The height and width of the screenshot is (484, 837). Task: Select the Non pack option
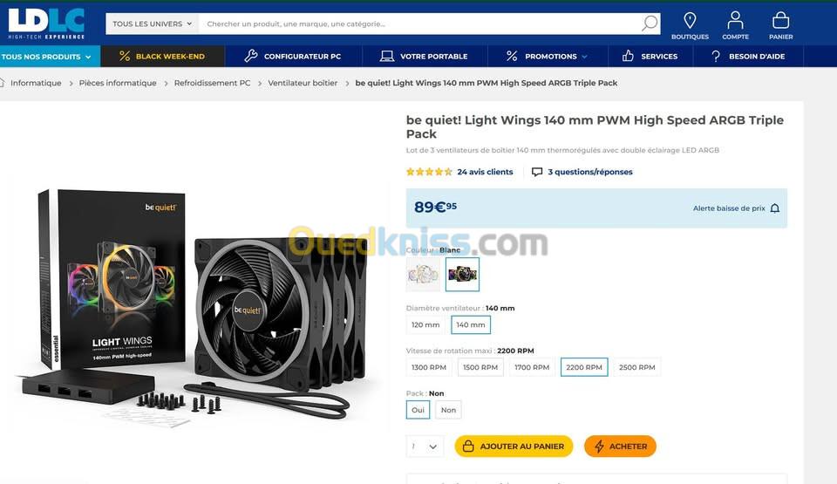click(x=448, y=410)
